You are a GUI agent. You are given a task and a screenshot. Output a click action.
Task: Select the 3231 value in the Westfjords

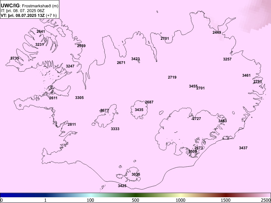click(x=40, y=45)
